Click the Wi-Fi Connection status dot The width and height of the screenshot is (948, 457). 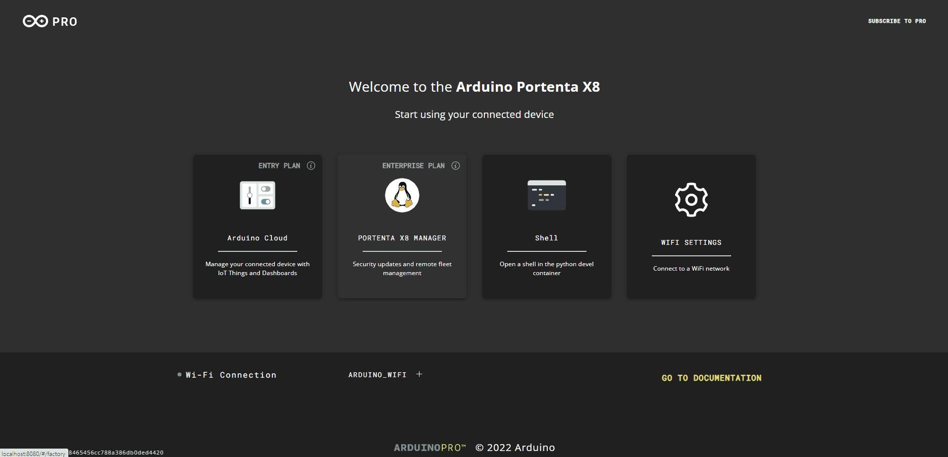179,375
